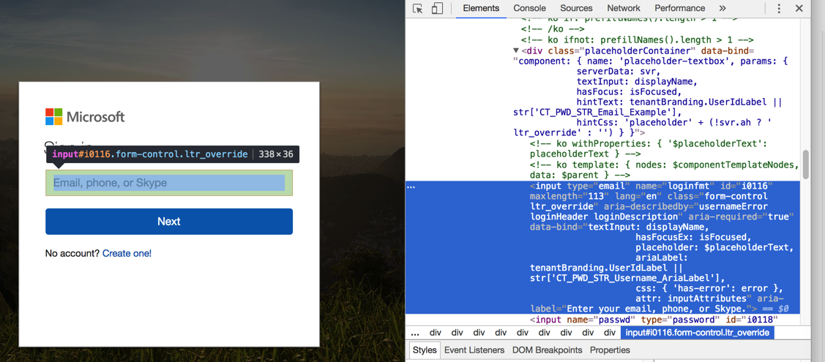Click the ellipsis beside selected node

(x=411, y=186)
